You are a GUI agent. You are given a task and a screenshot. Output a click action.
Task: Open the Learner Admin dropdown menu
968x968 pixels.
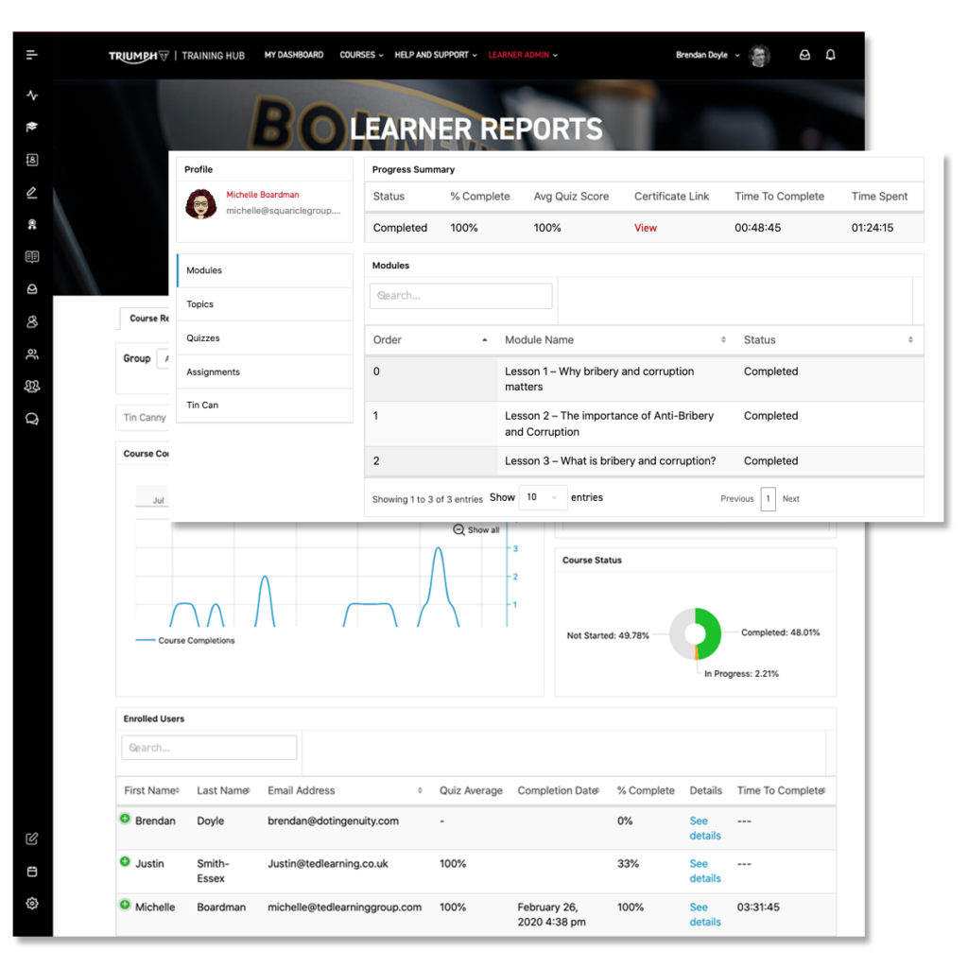523,55
